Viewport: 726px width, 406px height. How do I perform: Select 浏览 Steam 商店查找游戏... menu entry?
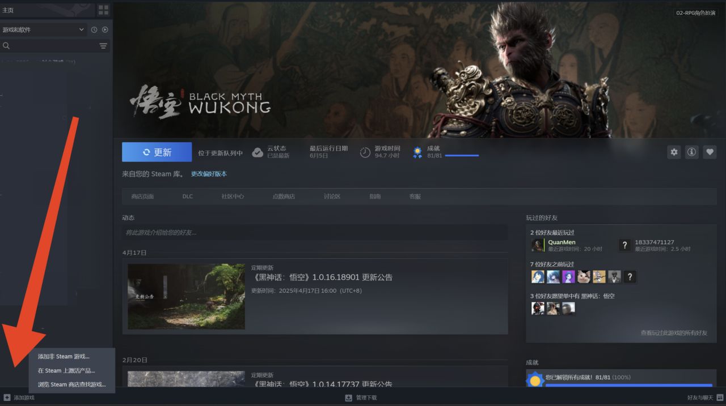click(x=72, y=385)
